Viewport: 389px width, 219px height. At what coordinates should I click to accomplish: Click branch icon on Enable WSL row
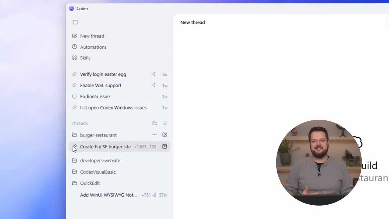(x=153, y=85)
